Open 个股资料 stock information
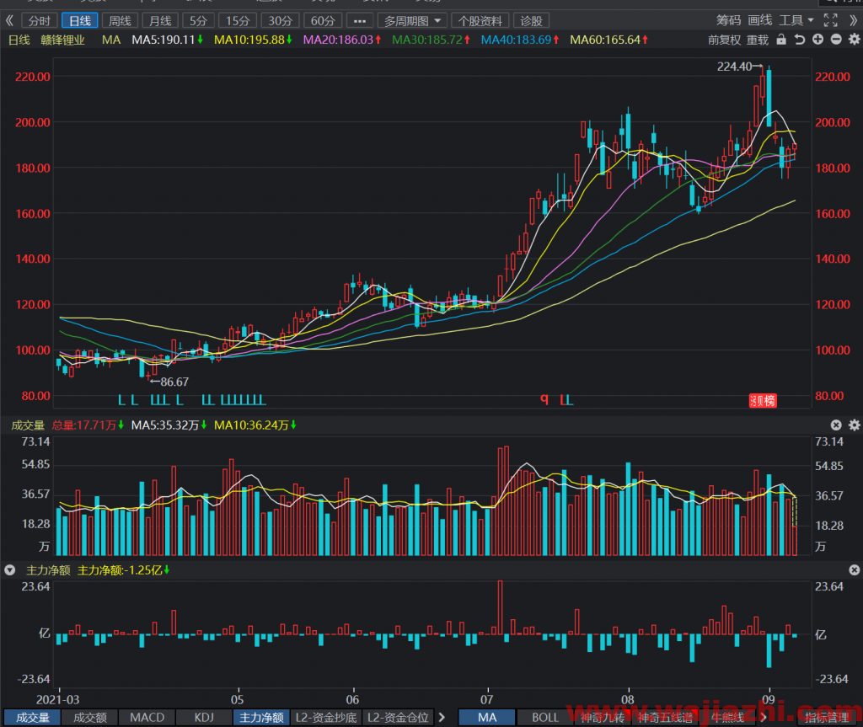This screenshot has width=863, height=727. (x=480, y=21)
